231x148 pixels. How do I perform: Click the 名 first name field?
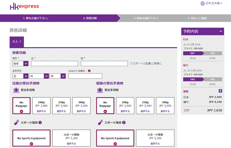point(55,64)
